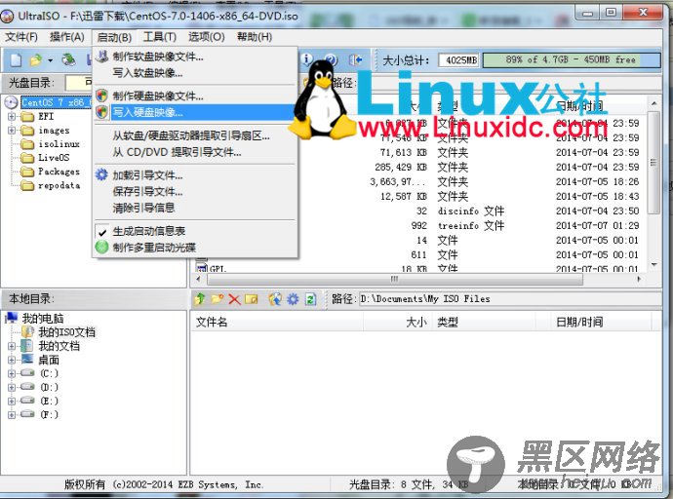Expand the (D:) drive tree node

click(x=12, y=387)
